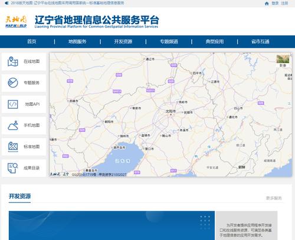The image size is (295, 240).
Task: Click 通化市 label on the map
Action: pos(233,117)
